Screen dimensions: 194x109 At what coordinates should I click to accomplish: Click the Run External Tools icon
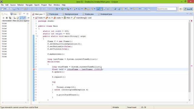(68, 9)
